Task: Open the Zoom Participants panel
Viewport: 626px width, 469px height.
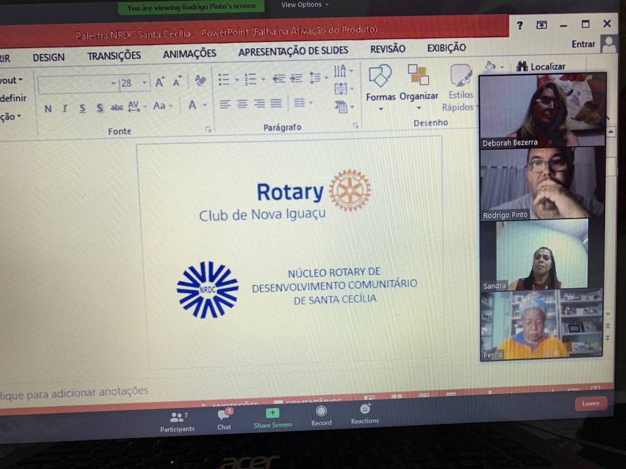Action: point(177,417)
